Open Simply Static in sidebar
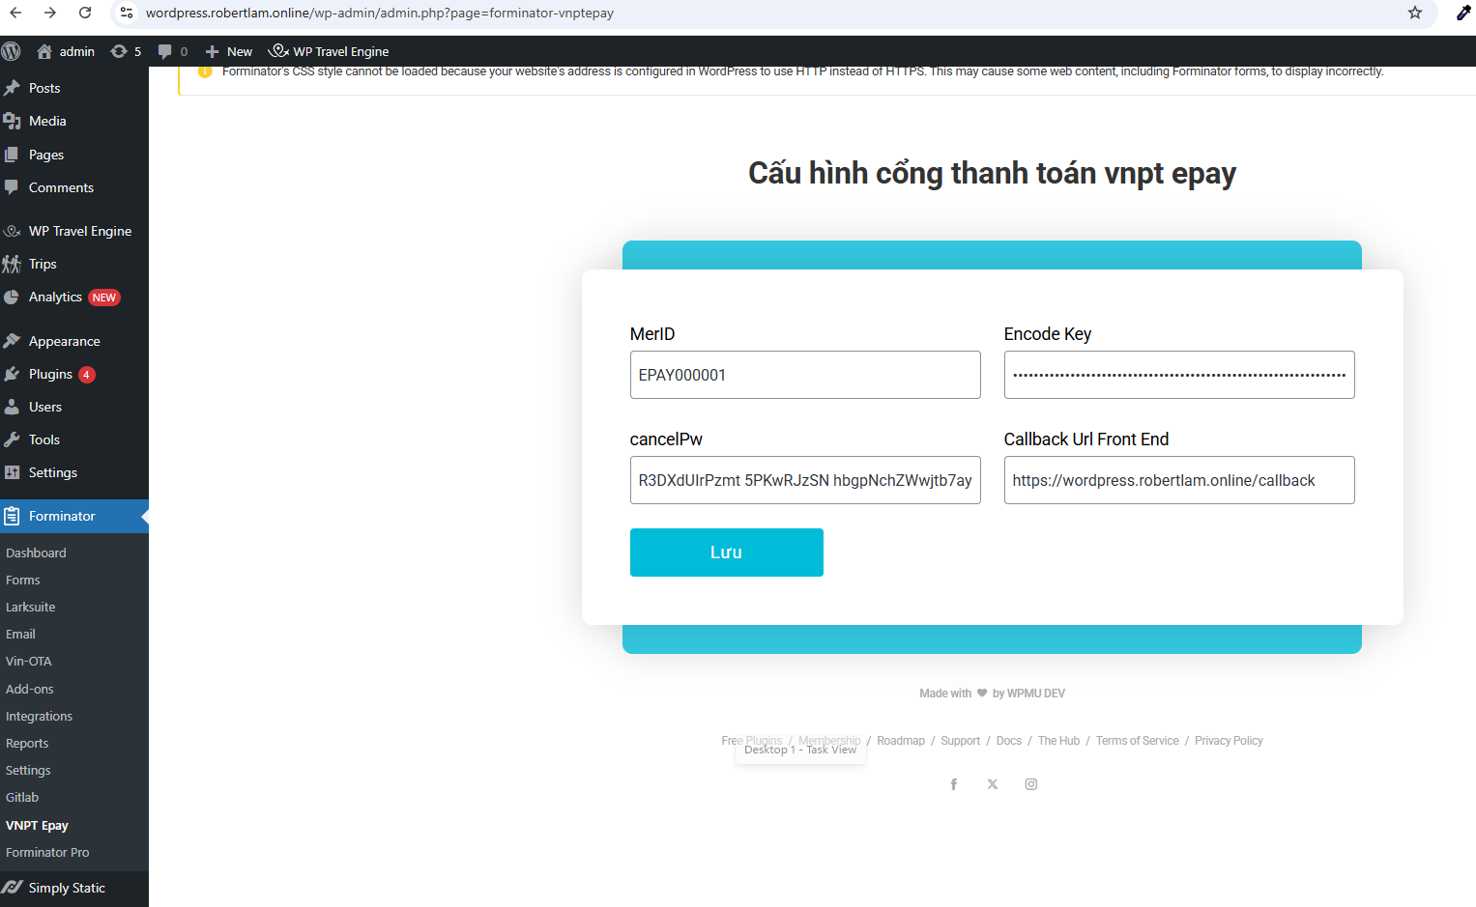 tap(67, 889)
